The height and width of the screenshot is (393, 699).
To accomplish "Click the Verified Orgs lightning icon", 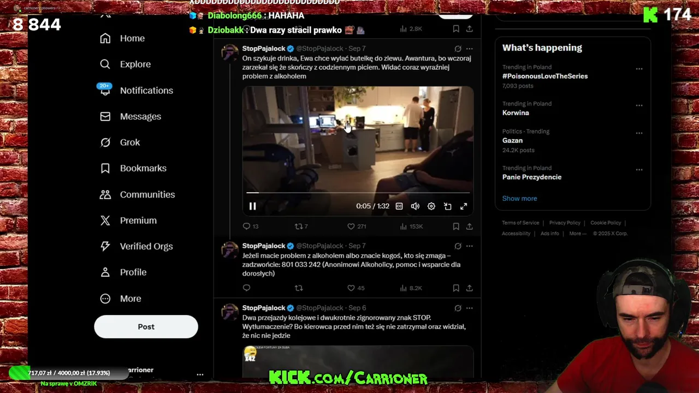I will point(105,246).
